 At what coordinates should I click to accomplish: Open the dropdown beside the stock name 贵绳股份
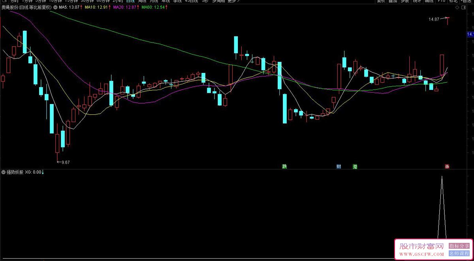[55, 7]
